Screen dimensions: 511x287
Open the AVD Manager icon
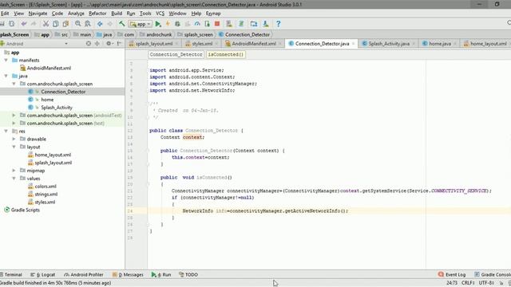point(229,24)
